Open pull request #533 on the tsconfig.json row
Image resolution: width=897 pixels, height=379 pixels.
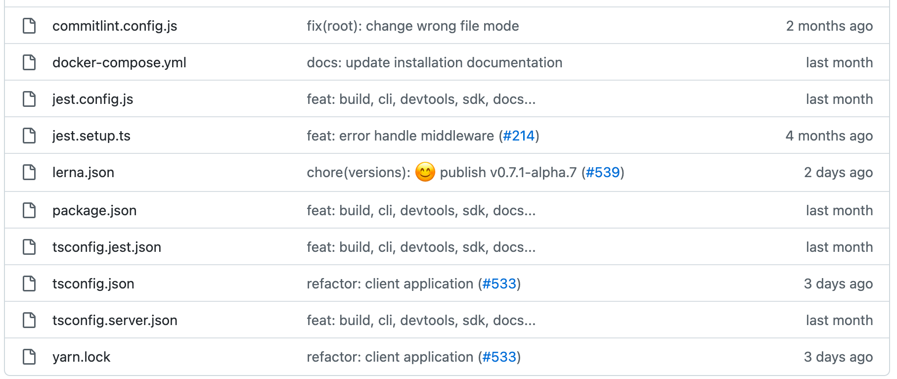pyautogui.click(x=499, y=283)
